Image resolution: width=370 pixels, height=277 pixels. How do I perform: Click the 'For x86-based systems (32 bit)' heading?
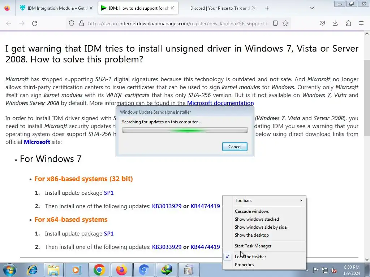point(83,179)
